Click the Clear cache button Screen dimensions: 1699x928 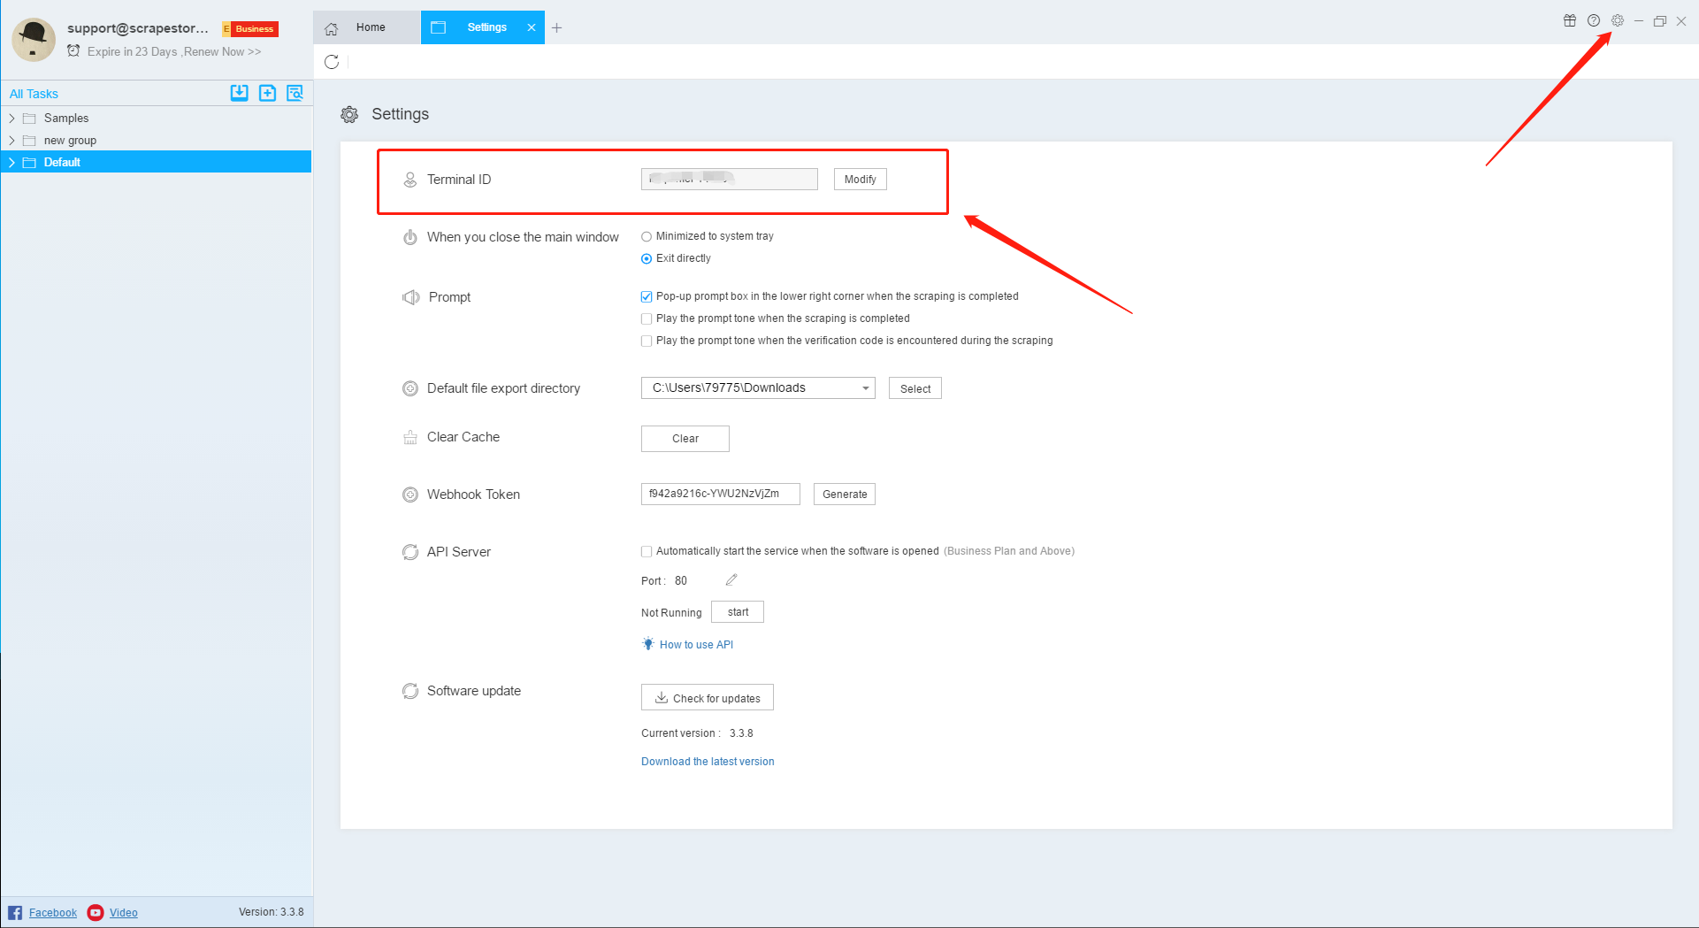click(x=685, y=439)
